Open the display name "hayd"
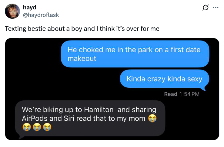224x147 pixels. (30, 7)
